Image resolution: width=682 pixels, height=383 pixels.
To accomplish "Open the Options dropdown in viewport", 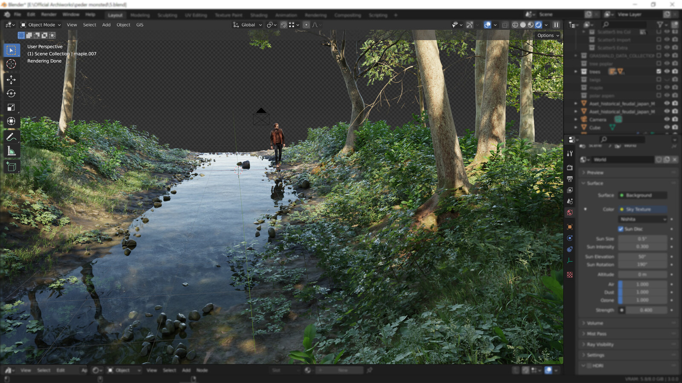I will 548,35.
